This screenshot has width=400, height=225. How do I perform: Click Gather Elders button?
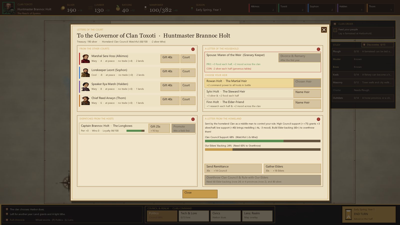point(292,168)
